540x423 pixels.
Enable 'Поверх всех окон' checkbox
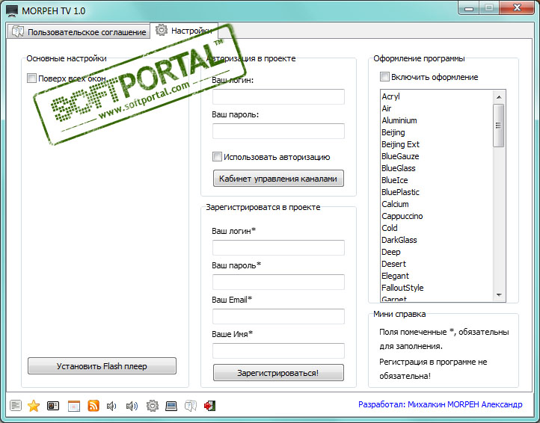[31, 78]
